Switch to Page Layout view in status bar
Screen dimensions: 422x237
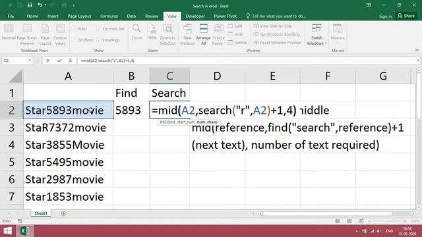[x=349, y=221]
